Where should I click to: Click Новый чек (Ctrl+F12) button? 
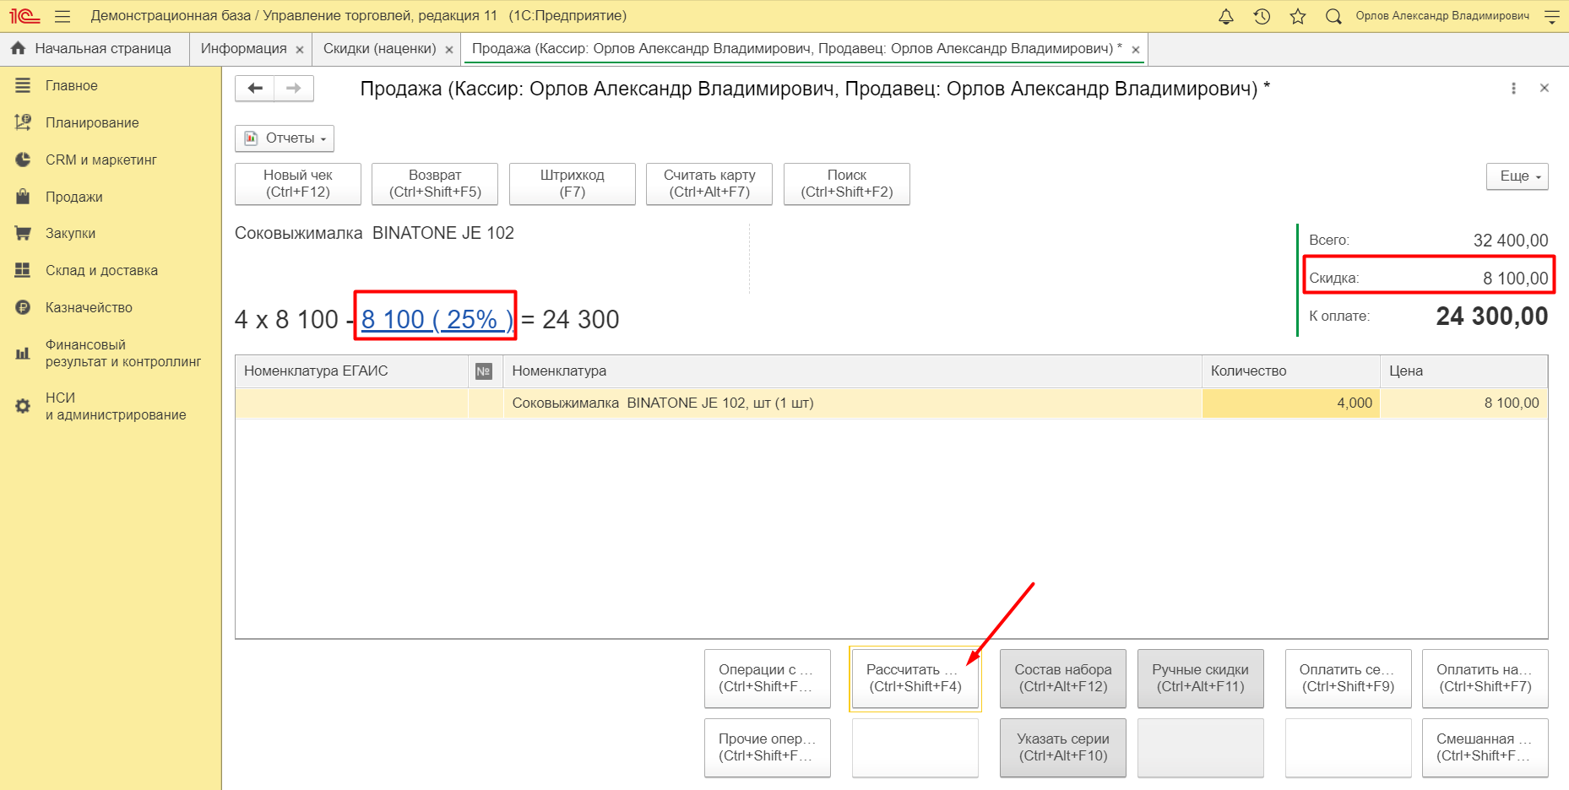pos(298,184)
